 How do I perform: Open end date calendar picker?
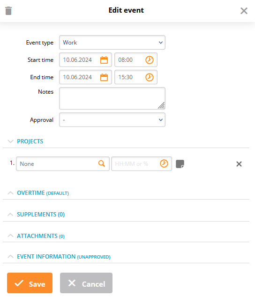[104, 77]
